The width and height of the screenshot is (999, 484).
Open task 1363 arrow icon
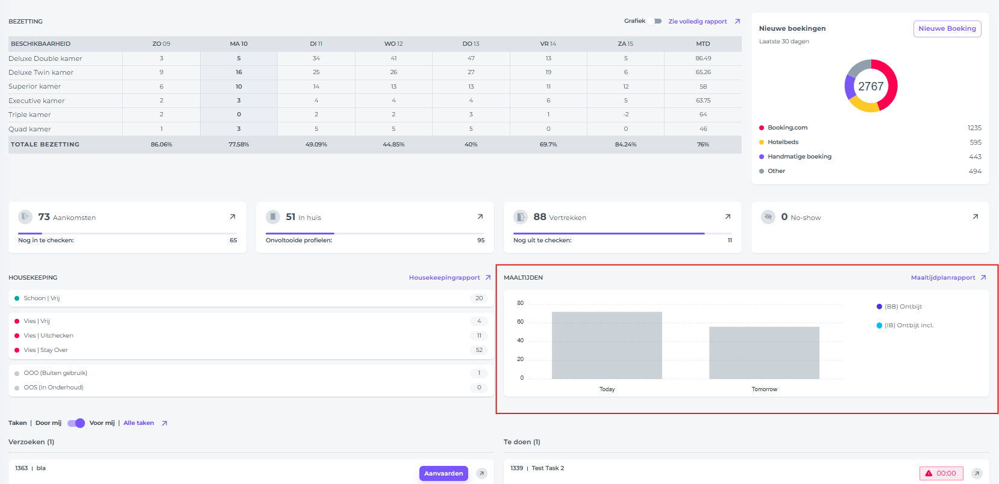click(x=481, y=474)
